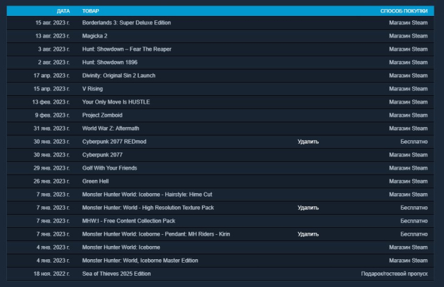
Task: Click the V Rising product name
Action: (x=92, y=89)
